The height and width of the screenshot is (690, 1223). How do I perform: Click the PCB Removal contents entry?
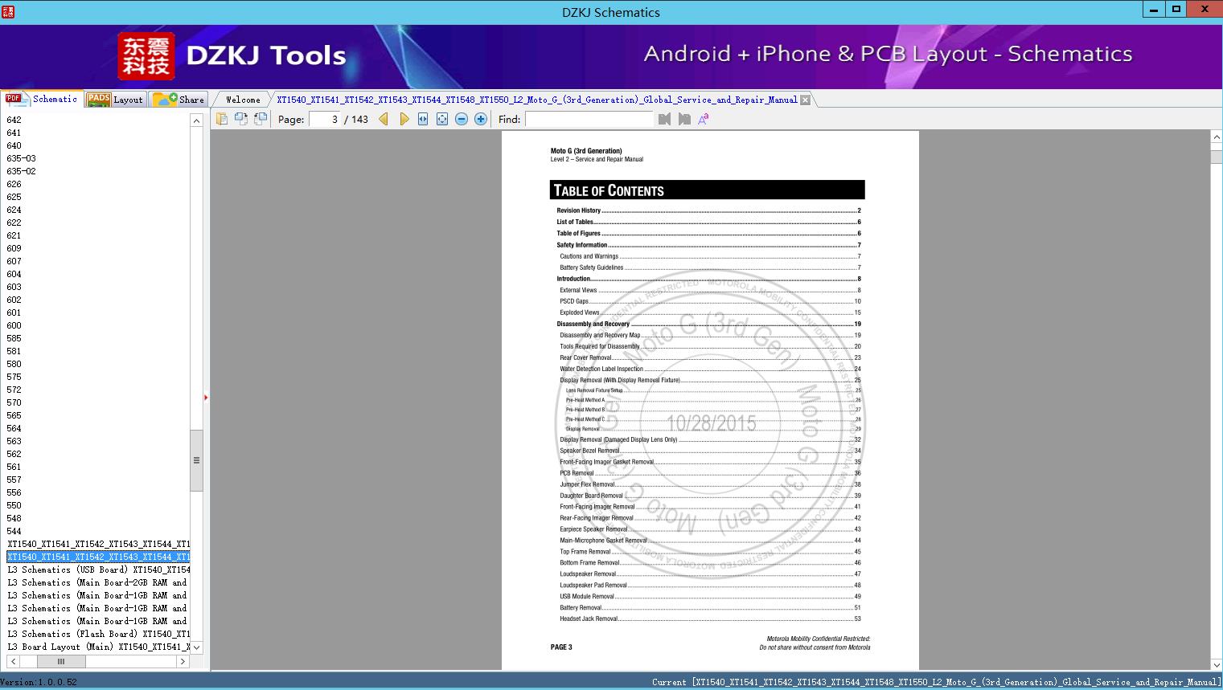tap(710, 473)
